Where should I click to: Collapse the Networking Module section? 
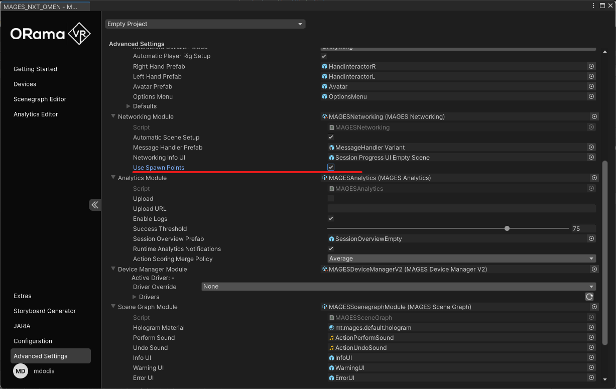113,116
